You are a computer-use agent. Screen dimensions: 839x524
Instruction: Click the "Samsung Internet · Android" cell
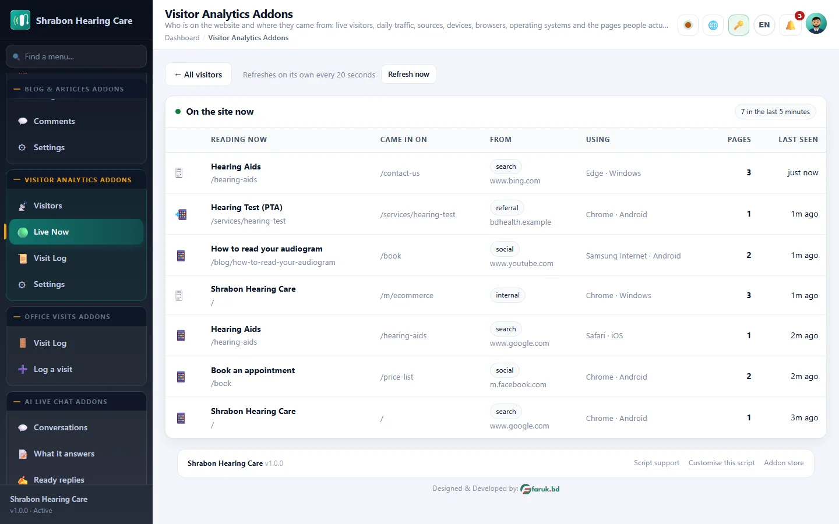click(x=633, y=256)
